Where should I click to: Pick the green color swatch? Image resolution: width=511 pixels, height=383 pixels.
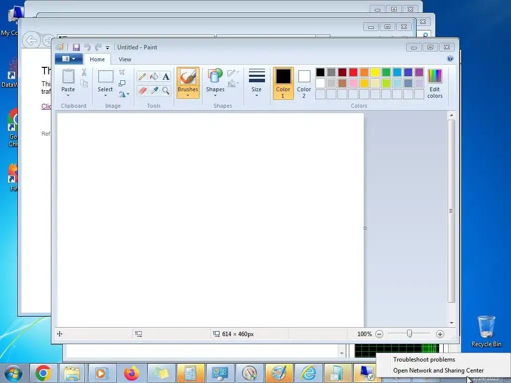386,72
